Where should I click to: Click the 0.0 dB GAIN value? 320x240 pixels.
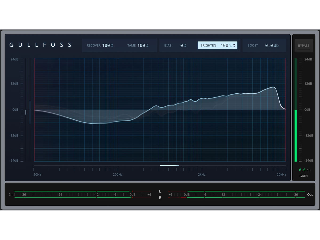(x=305, y=170)
